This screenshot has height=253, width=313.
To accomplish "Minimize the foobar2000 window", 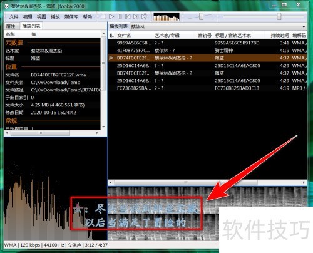I will [274, 5].
